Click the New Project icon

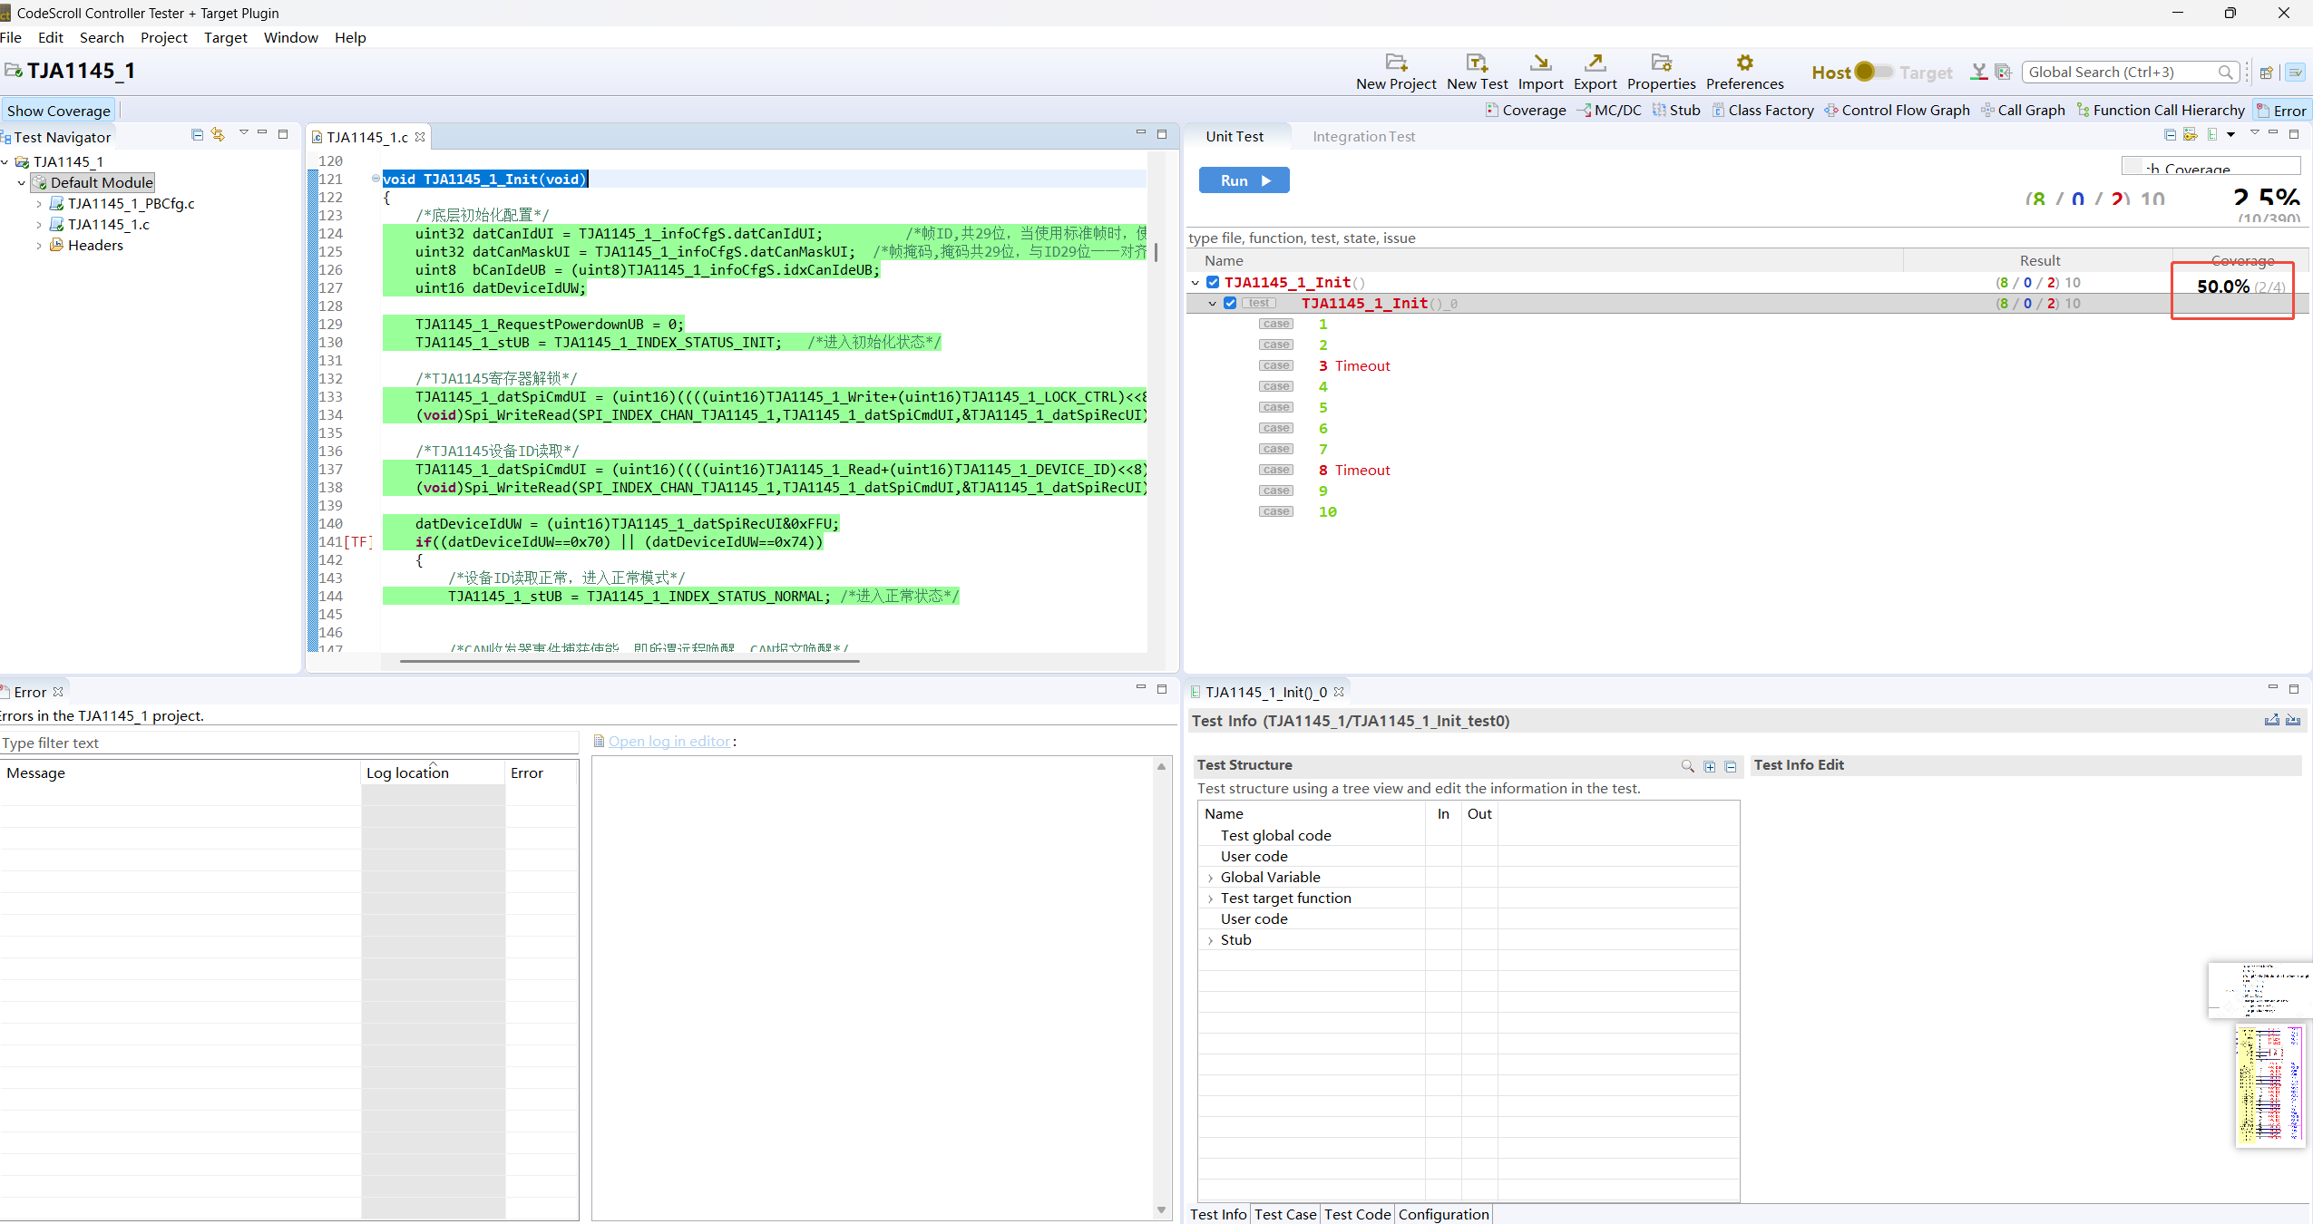(x=1395, y=63)
